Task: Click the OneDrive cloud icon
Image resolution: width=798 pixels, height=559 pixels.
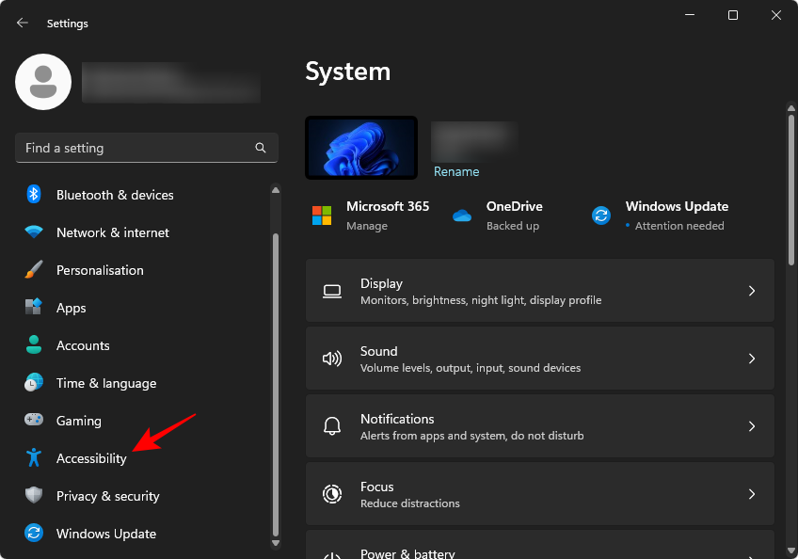Action: click(x=462, y=215)
